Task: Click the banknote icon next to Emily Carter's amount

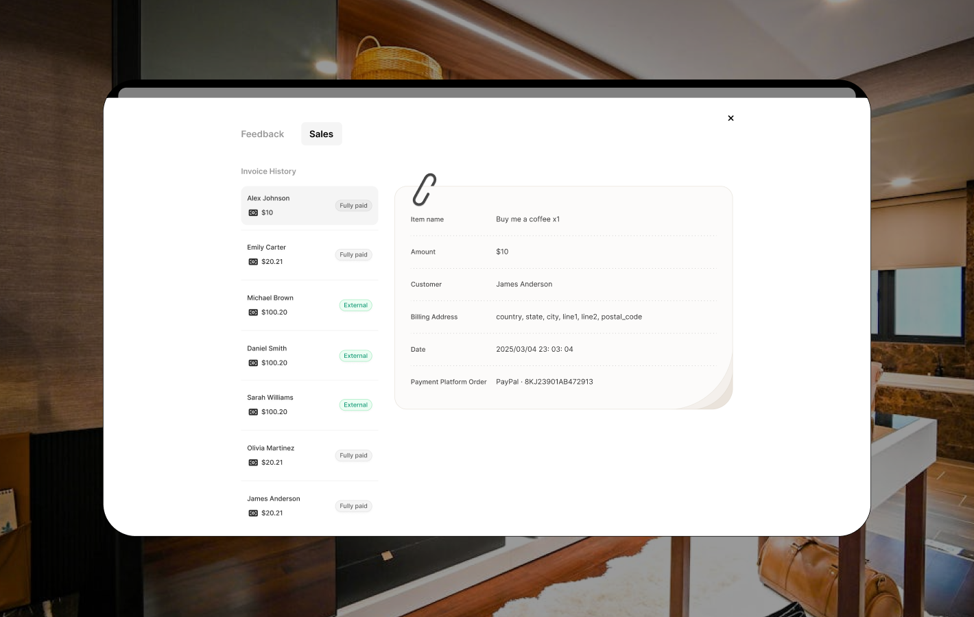Action: pos(253,262)
